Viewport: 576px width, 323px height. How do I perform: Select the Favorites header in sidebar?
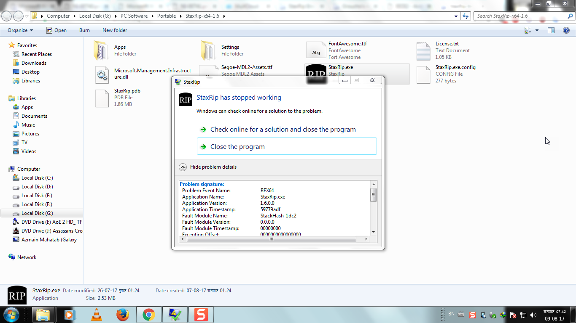pyautogui.click(x=27, y=45)
